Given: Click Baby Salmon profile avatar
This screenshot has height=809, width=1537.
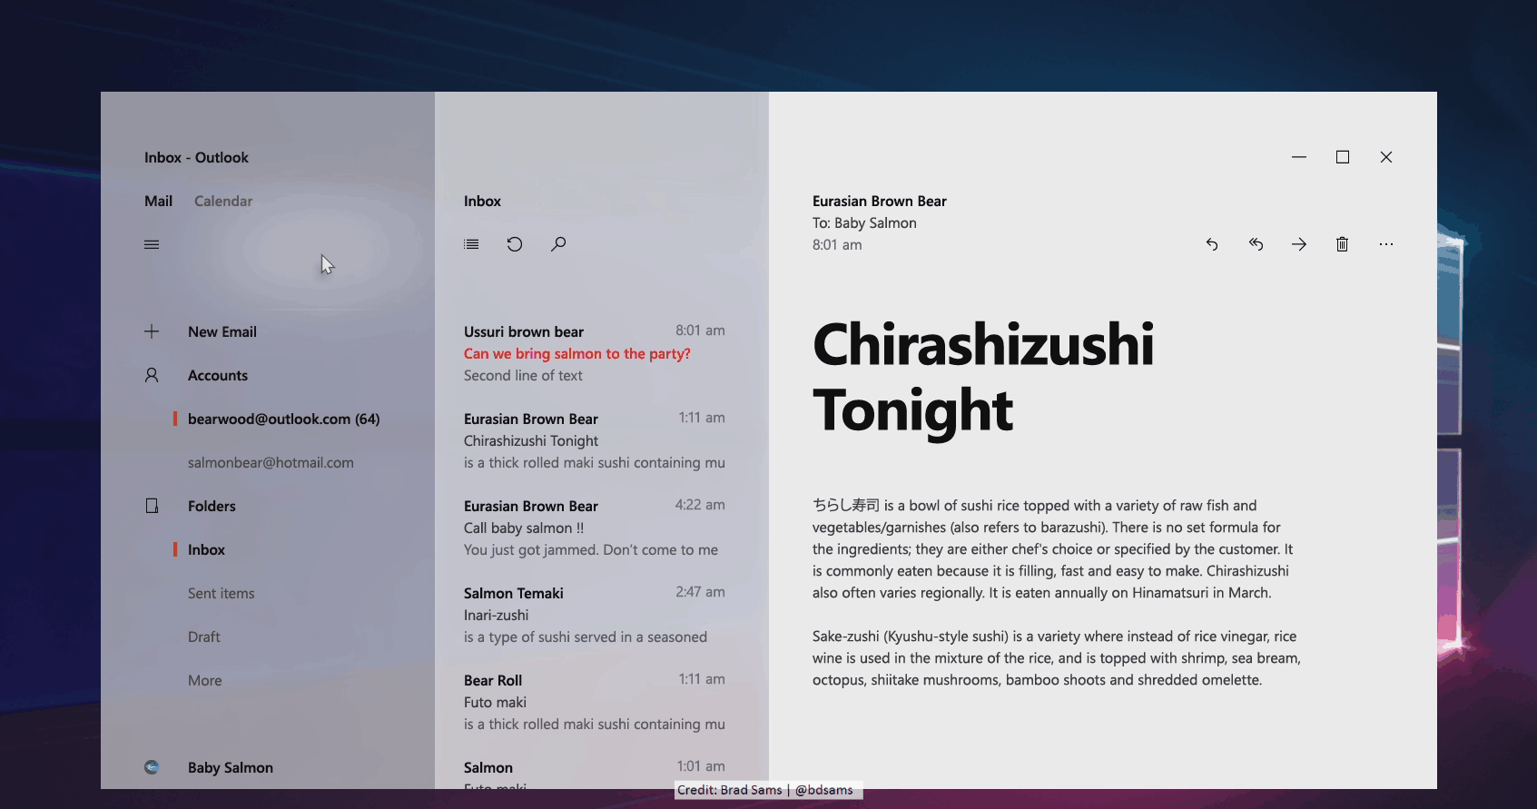Looking at the screenshot, I should [152, 767].
